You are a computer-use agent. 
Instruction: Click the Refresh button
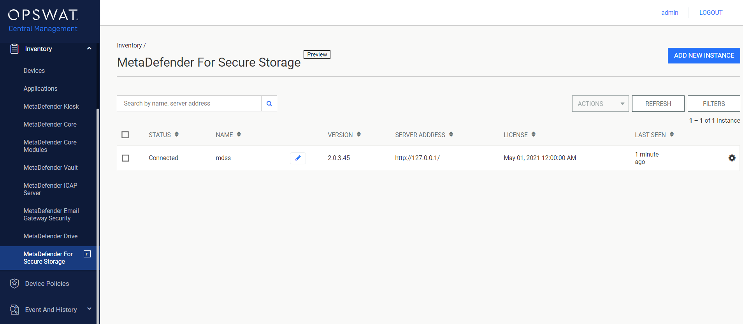[x=658, y=104]
